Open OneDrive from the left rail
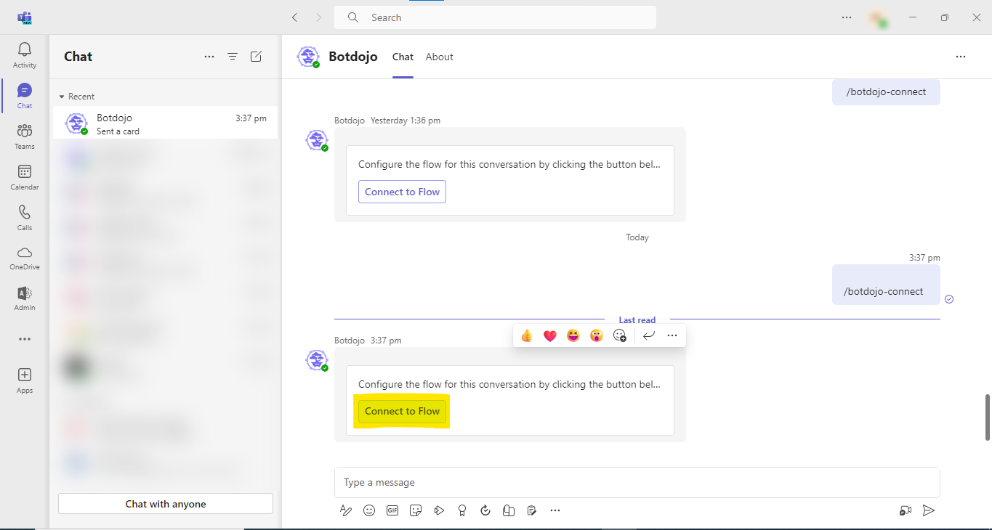Image resolution: width=992 pixels, height=530 pixels. (x=25, y=258)
